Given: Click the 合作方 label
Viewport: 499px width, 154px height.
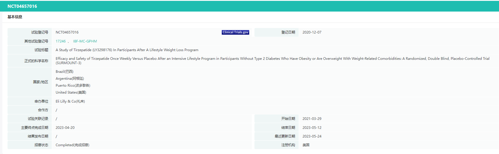Looking at the screenshot, I should [43, 110].
